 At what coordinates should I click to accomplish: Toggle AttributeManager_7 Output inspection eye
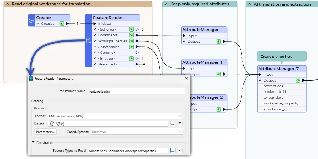(x=298, y=81)
